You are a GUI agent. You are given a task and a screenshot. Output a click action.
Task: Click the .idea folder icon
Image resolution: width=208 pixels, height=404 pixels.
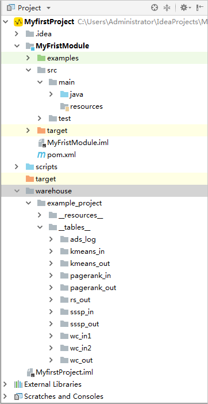[30, 34]
